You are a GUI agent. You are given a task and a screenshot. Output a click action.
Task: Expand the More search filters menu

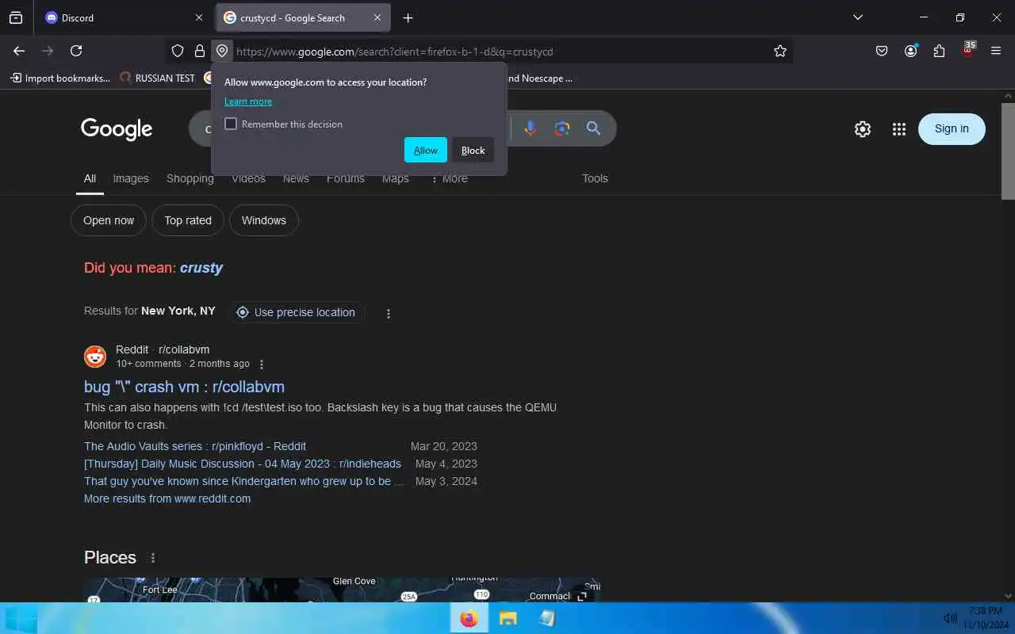449,179
